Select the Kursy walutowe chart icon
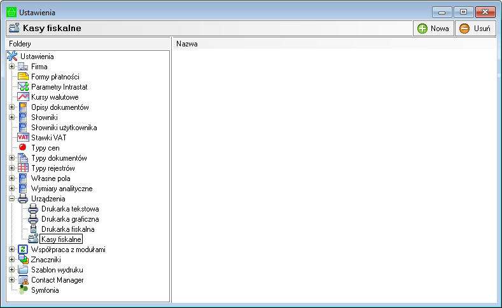The image size is (502, 308). coord(24,97)
